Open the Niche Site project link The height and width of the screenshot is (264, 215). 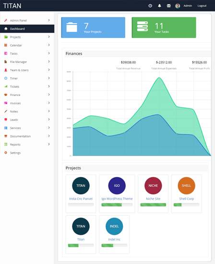click(x=153, y=199)
